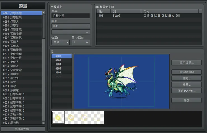Open the 補間... tween dialog
This screenshot has width=207, height=133.
pos(186,78)
